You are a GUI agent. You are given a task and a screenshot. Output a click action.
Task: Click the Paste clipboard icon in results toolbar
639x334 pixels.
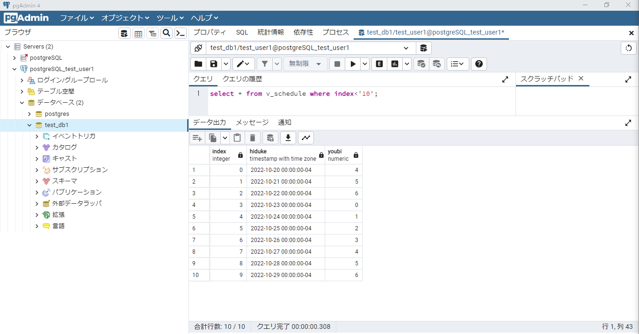(237, 138)
